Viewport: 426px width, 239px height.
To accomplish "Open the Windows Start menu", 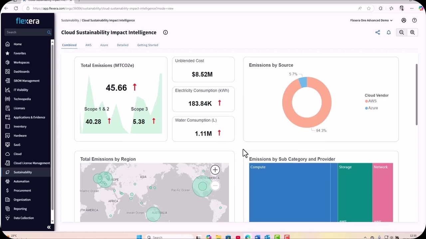I will click(x=139, y=237).
